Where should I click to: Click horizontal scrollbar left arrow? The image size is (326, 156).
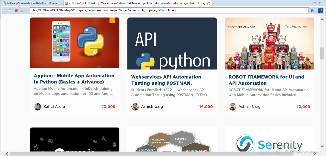coord(6,153)
